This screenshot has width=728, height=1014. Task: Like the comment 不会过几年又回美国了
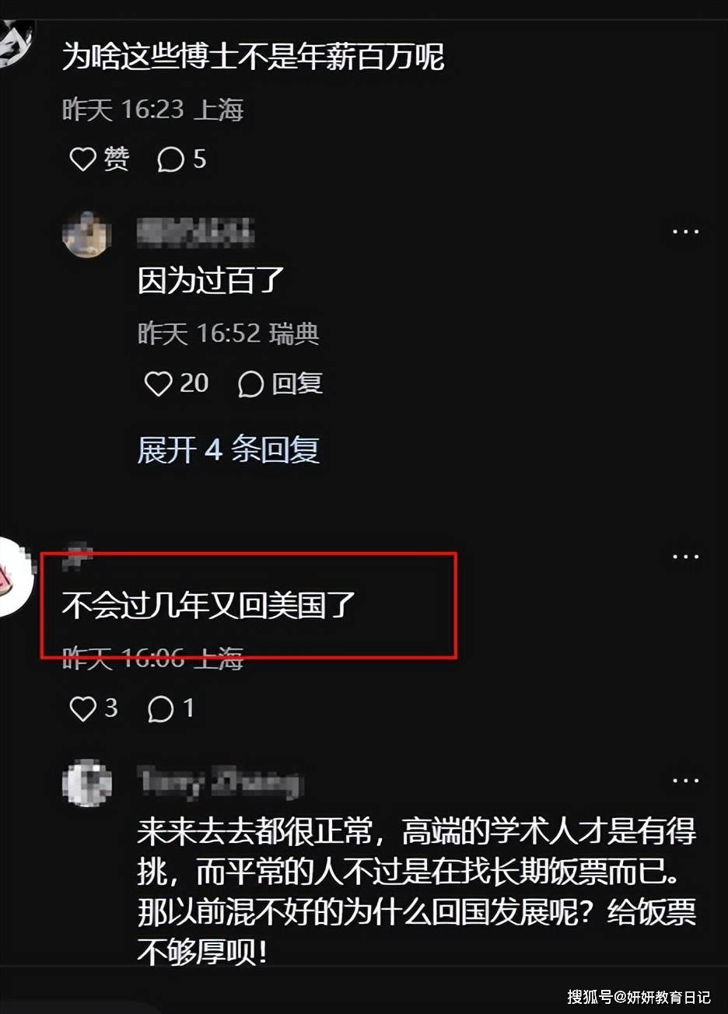[93, 708]
